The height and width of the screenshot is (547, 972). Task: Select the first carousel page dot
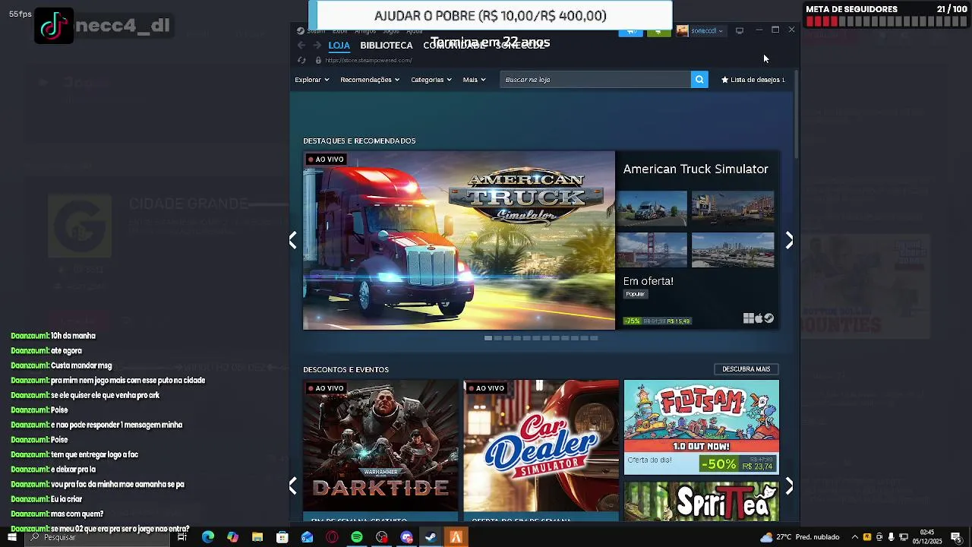tap(488, 338)
